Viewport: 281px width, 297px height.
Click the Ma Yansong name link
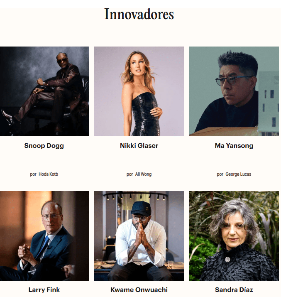pyautogui.click(x=234, y=146)
